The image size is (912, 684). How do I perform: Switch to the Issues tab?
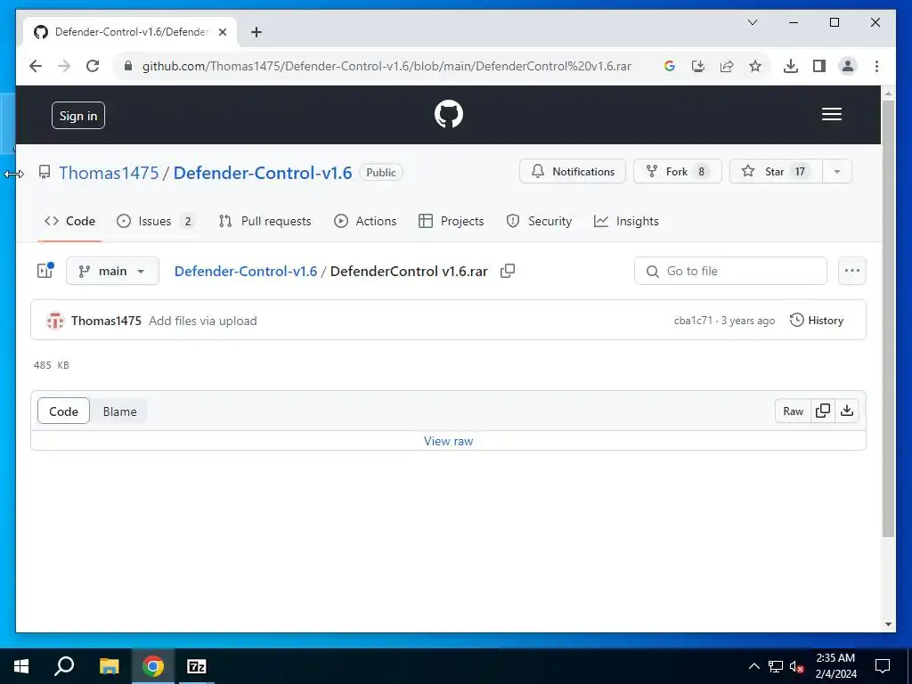(x=156, y=221)
